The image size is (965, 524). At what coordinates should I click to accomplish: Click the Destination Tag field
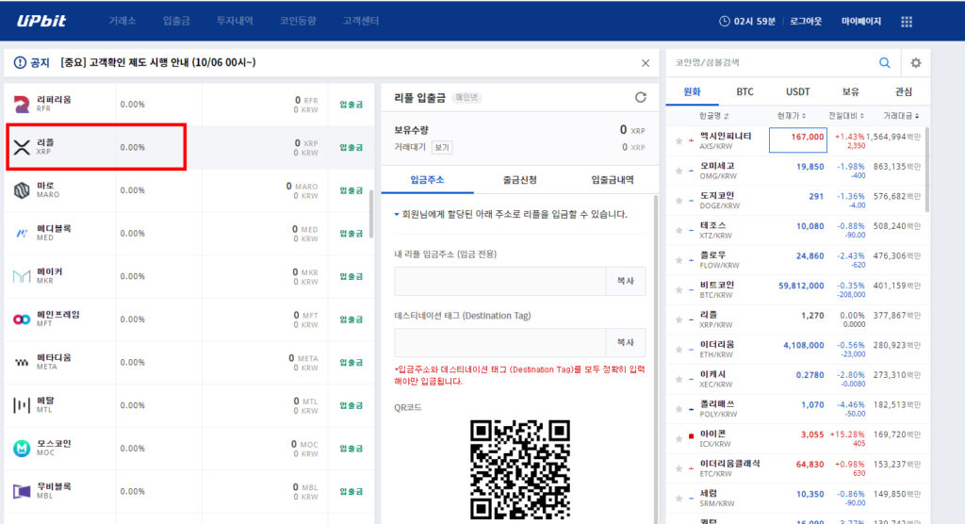tap(500, 342)
